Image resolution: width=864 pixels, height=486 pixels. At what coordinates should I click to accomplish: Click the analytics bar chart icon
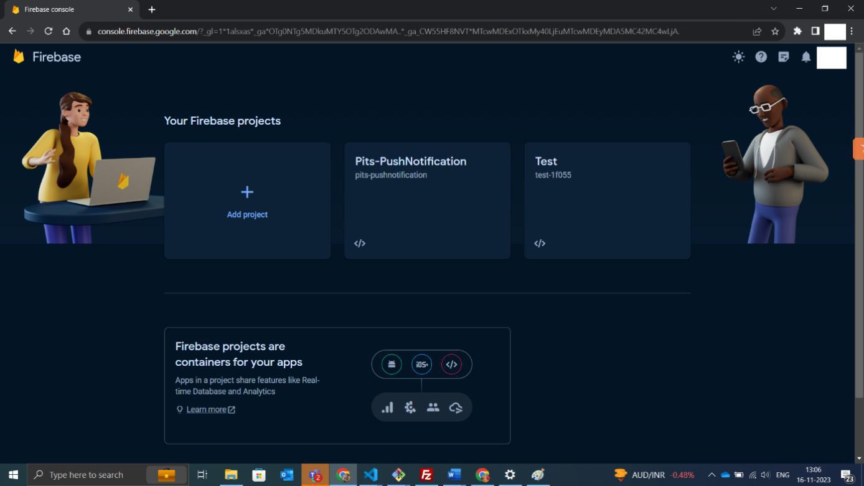387,407
